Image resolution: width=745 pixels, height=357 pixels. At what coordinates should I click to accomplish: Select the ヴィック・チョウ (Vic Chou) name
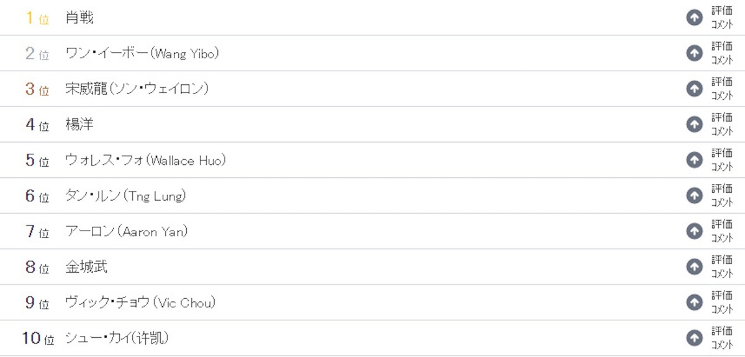[140, 302]
